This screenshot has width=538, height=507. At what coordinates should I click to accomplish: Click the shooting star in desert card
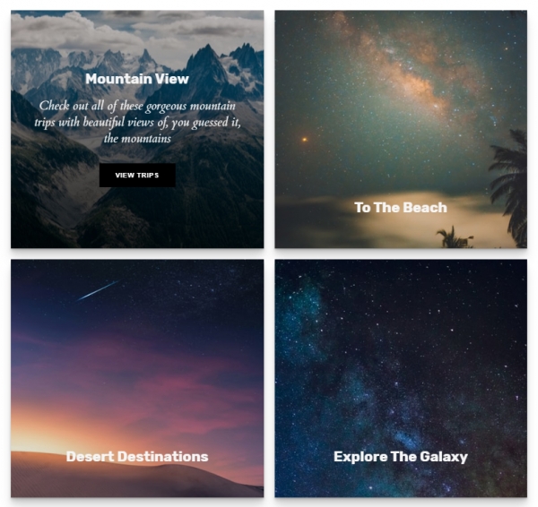(99, 290)
